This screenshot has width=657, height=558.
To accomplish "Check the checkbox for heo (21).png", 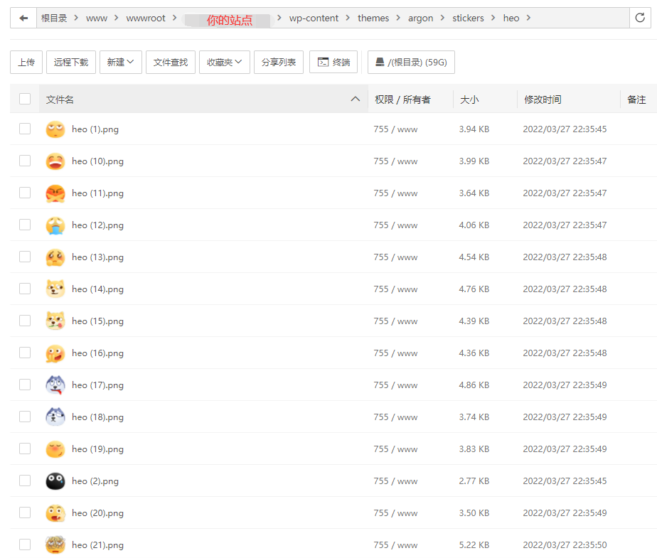I will click(x=24, y=544).
